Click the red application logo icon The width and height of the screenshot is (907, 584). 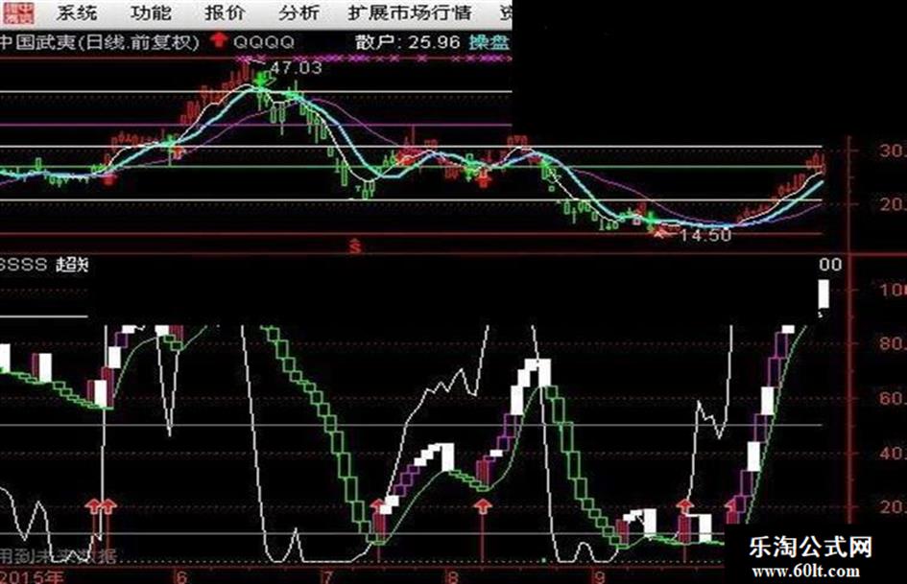tap(18, 12)
